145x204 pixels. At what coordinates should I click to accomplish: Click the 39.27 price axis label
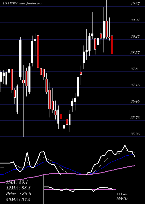coord(135,36)
